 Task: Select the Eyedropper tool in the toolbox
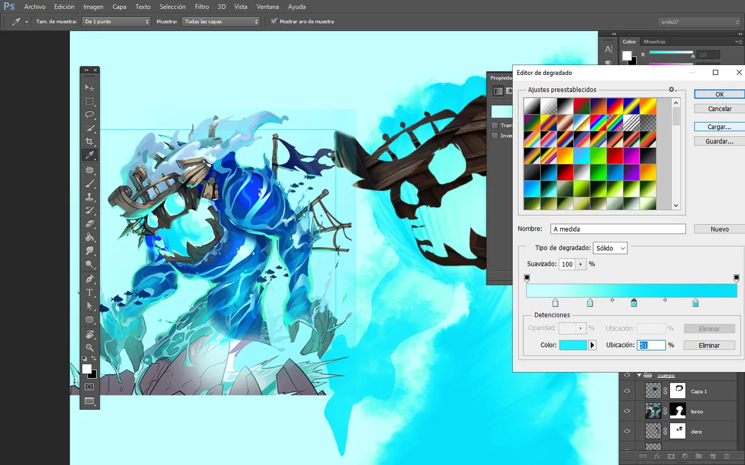coord(90,155)
